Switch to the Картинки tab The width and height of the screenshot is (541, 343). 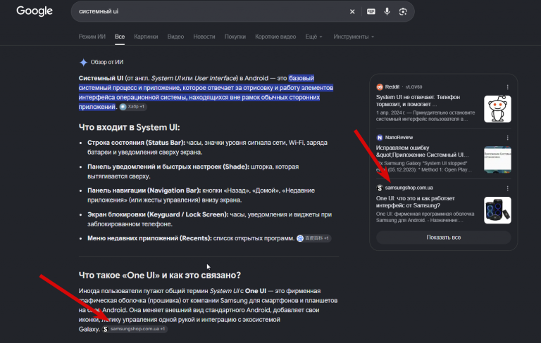(x=146, y=37)
